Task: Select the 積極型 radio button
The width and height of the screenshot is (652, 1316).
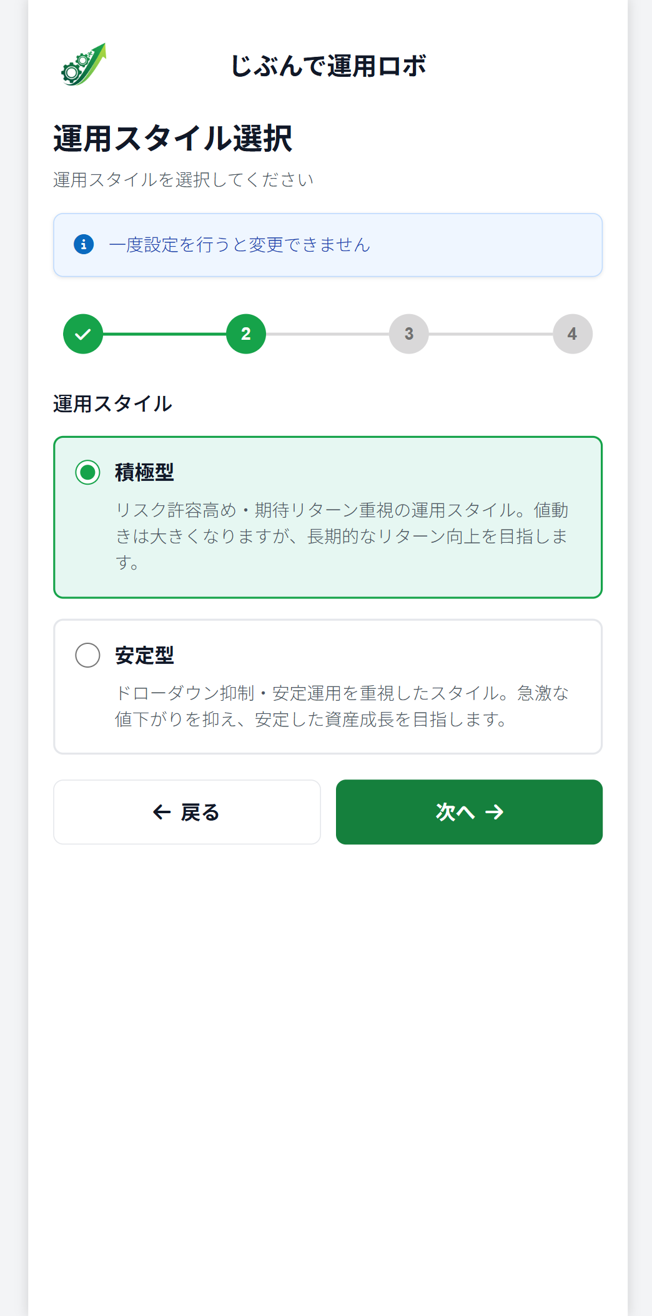Action: [87, 472]
